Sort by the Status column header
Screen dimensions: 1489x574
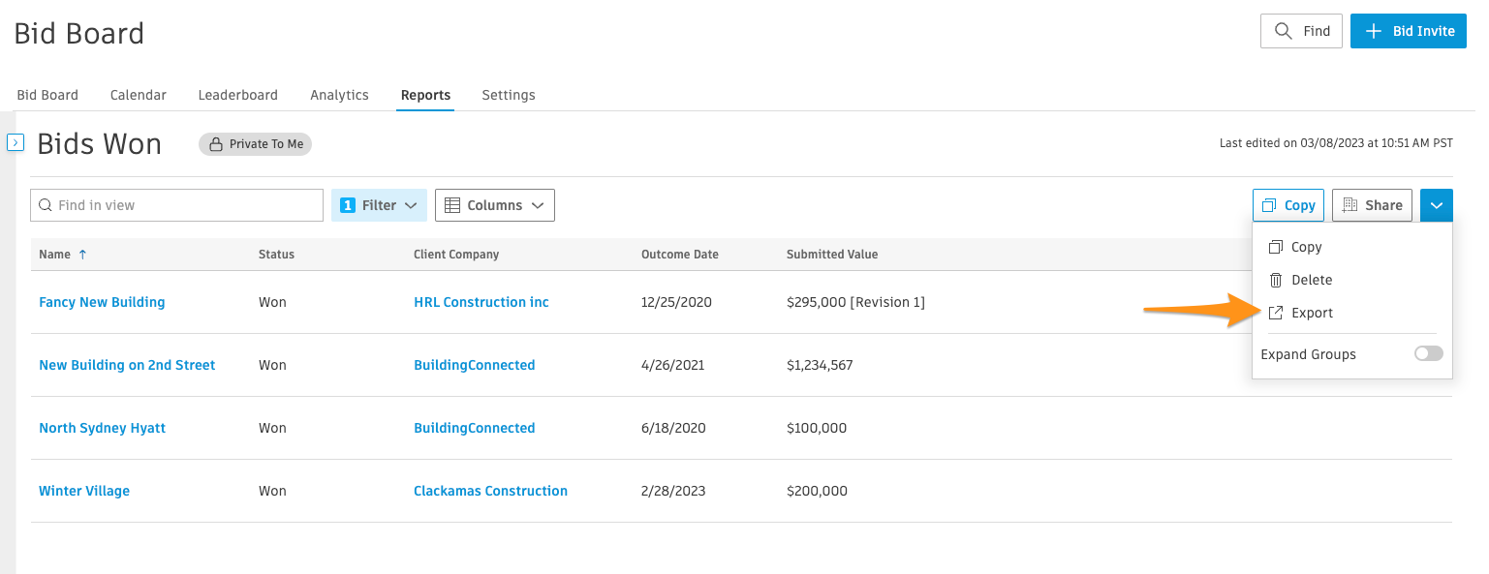276,255
